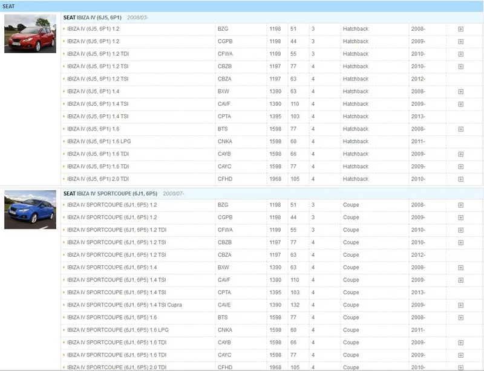The width and height of the screenshot is (484, 371).
Task: Select IBIZA IV (6J5, 6P1) 2.0 TDI link
Action: click(98, 179)
